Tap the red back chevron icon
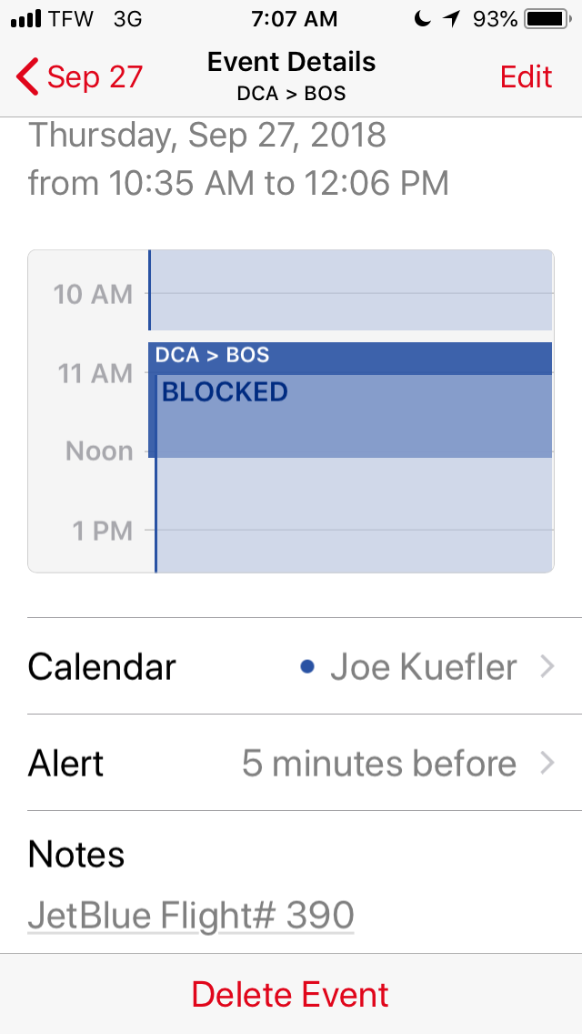The height and width of the screenshot is (1034, 582). (x=27, y=77)
